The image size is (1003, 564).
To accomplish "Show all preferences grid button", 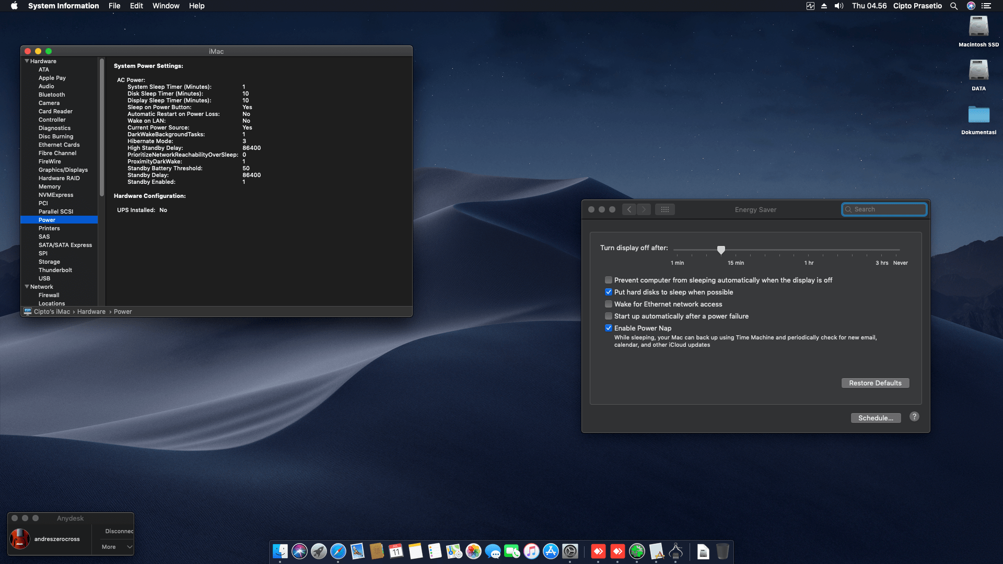I will (x=664, y=209).
